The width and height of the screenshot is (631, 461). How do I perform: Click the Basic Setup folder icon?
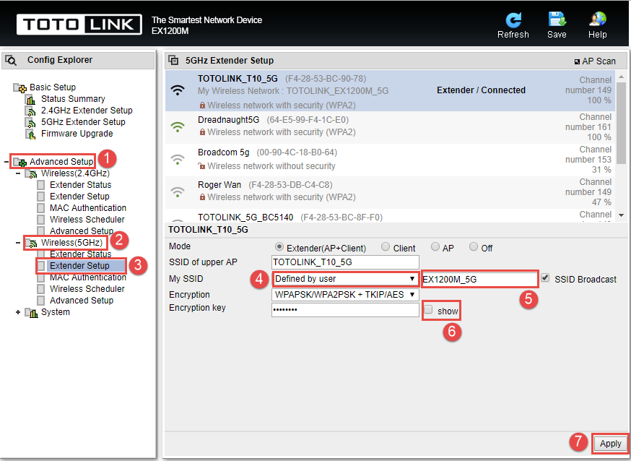[20, 87]
